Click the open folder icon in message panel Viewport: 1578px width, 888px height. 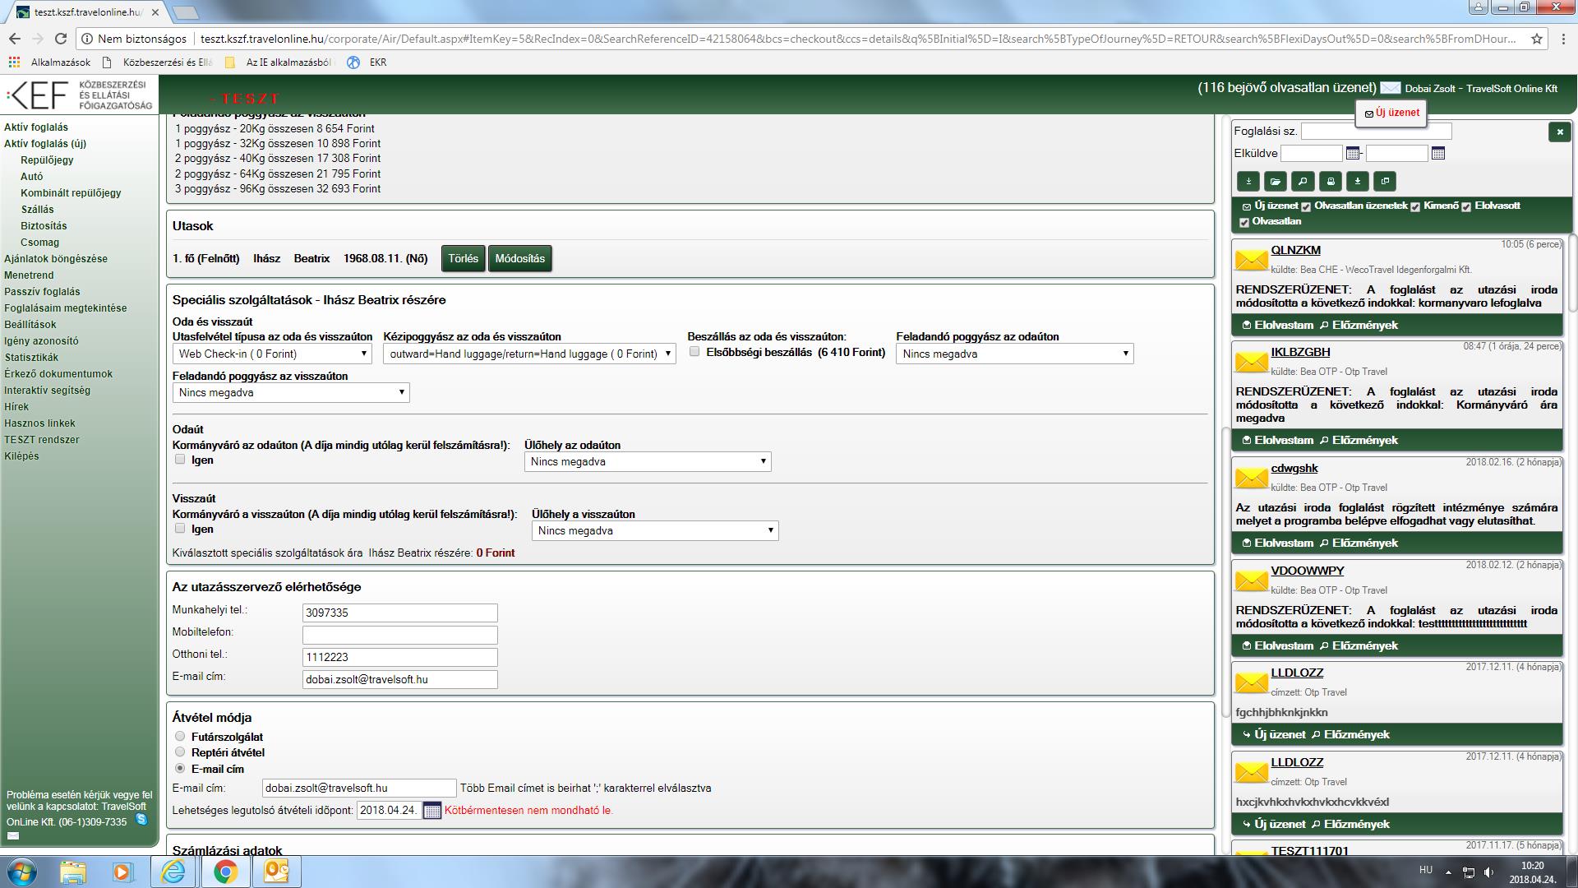pyautogui.click(x=1275, y=182)
